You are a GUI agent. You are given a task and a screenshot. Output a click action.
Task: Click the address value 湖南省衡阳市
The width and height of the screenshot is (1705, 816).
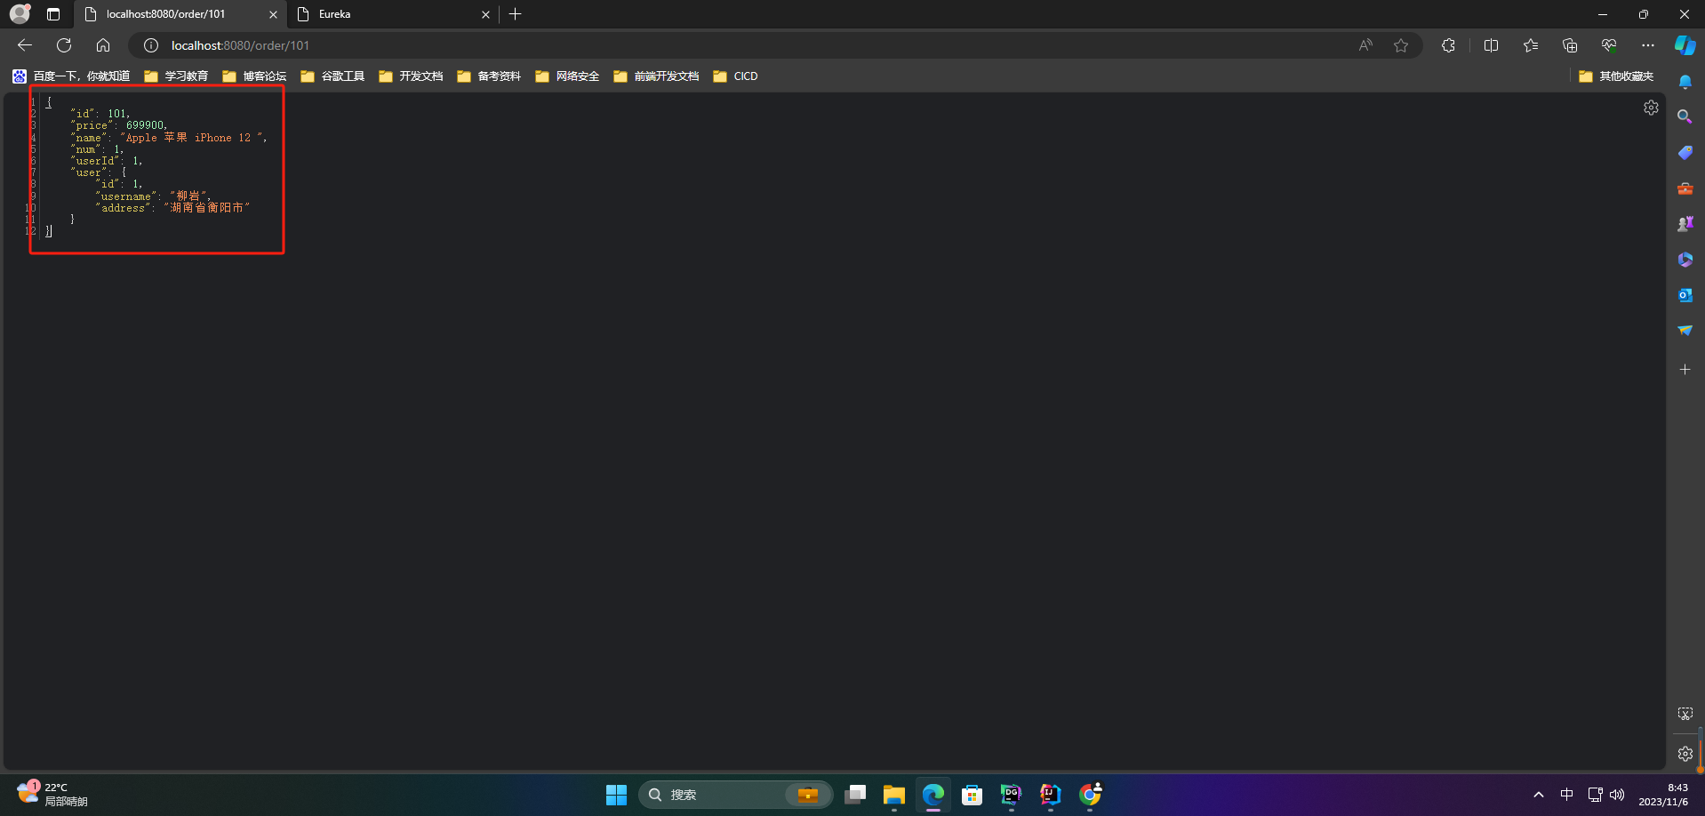(207, 208)
